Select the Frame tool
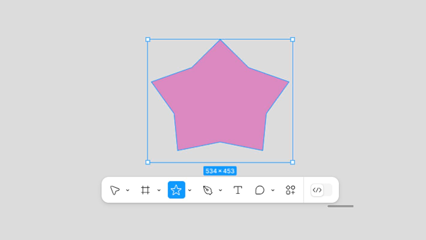This screenshot has width=426, height=240. coord(145,190)
